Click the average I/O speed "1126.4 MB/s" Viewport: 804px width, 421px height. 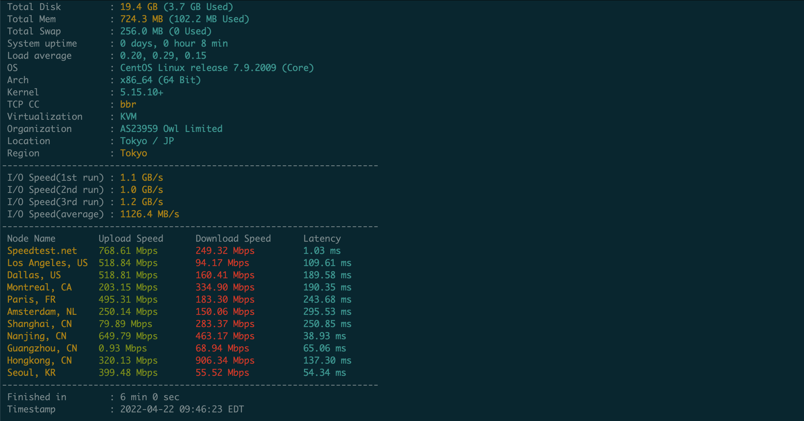[150, 214]
